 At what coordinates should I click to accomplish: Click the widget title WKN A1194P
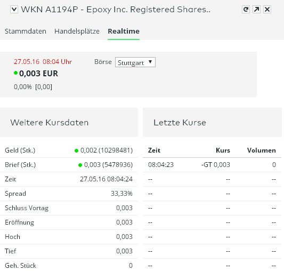(116, 10)
